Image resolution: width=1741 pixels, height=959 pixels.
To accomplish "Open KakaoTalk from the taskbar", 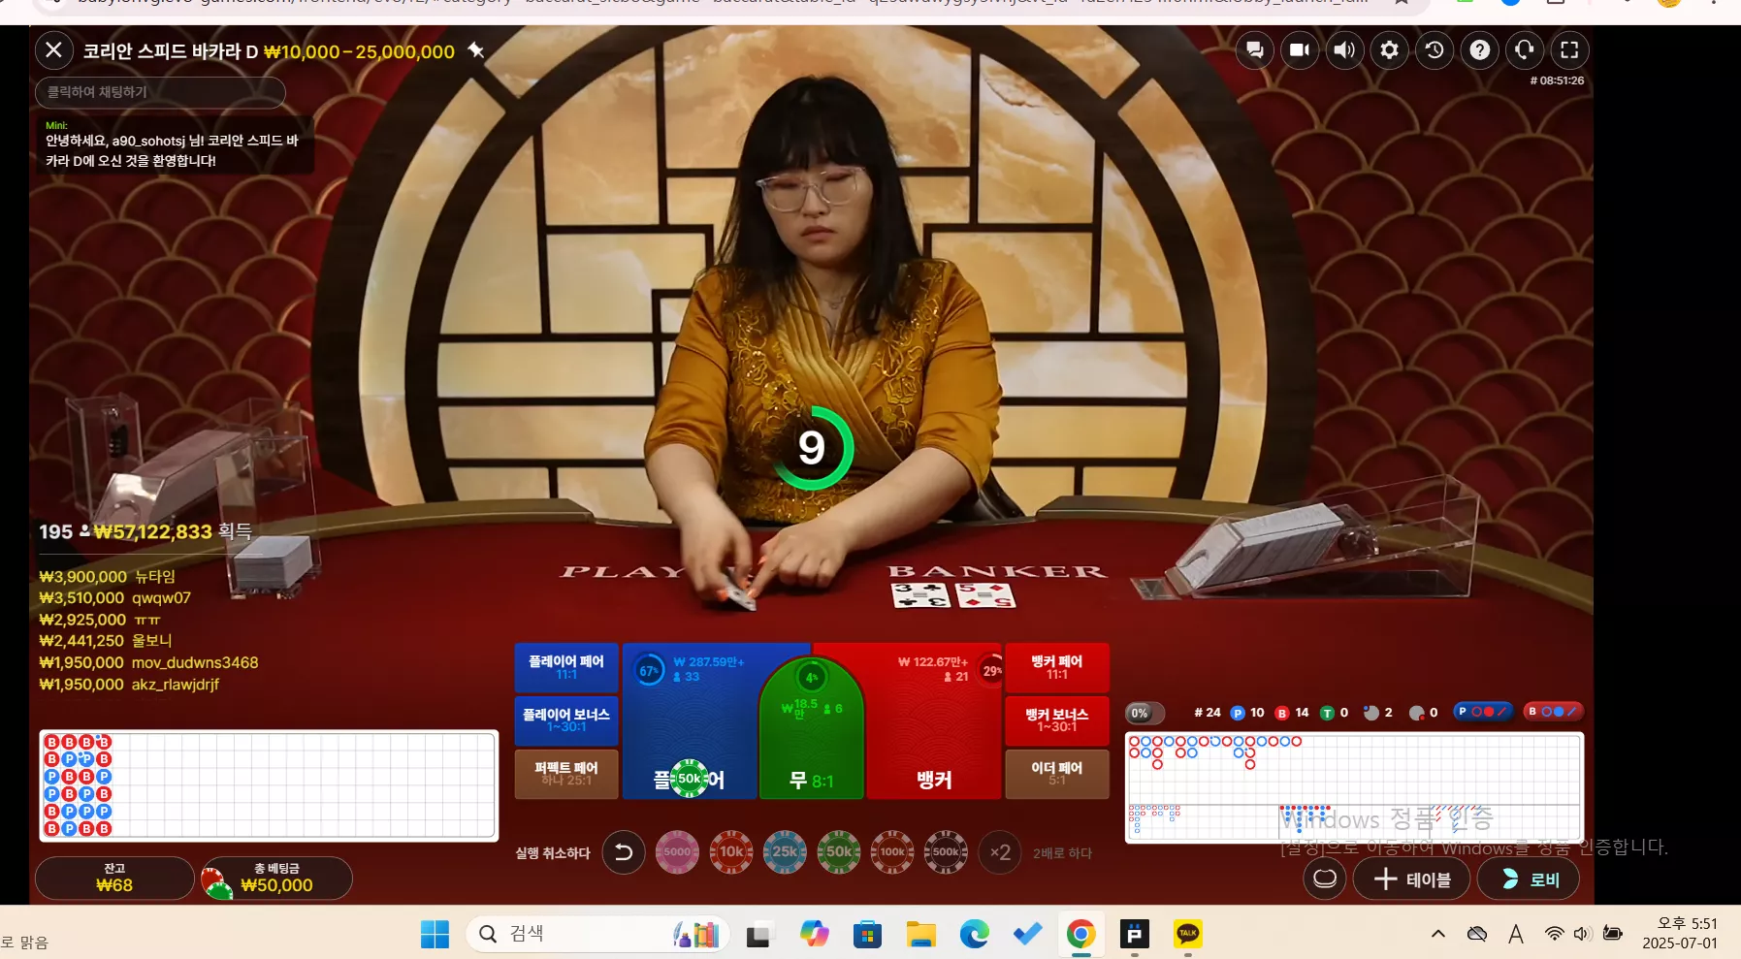I will click(1187, 934).
